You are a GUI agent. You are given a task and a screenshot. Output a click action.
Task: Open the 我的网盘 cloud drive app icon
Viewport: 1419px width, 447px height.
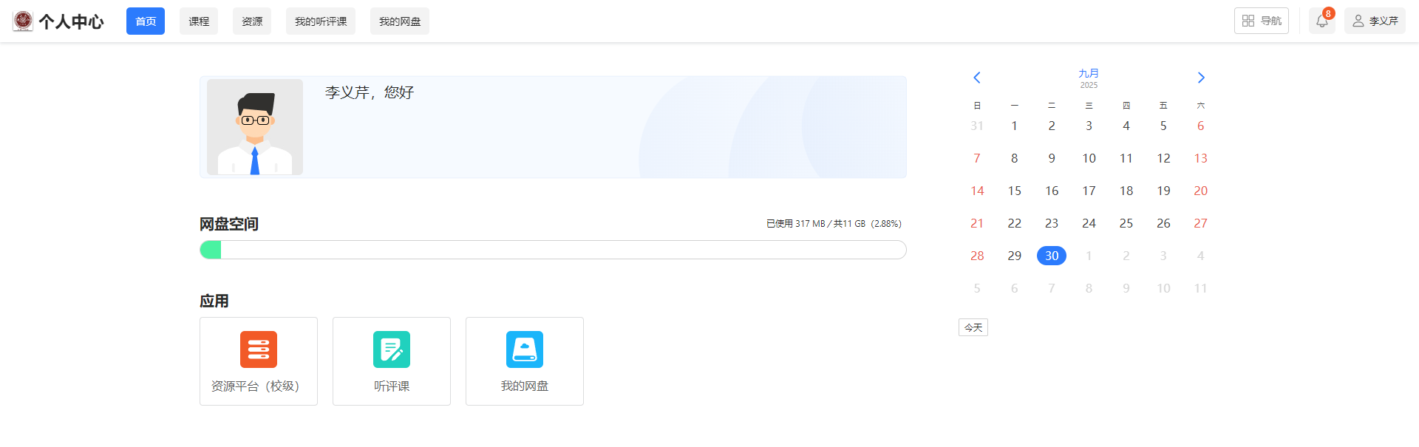[525, 349]
